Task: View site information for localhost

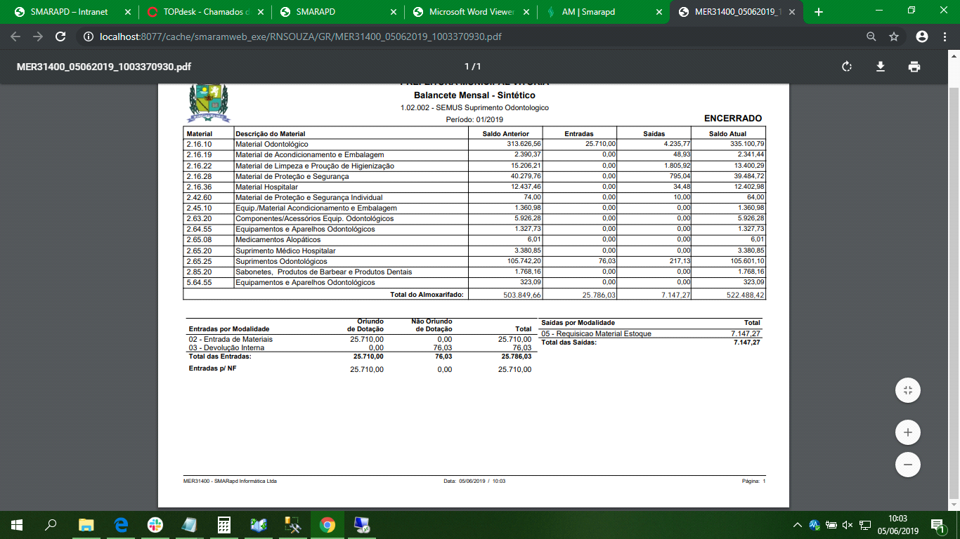Action: pyautogui.click(x=88, y=36)
